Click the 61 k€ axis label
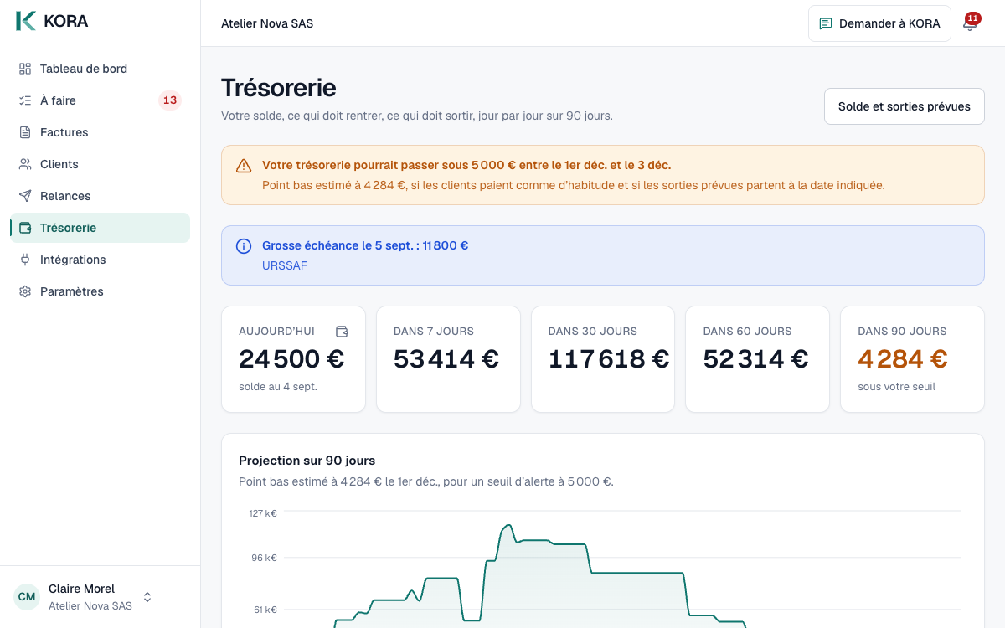The image size is (1005, 628). point(265,610)
